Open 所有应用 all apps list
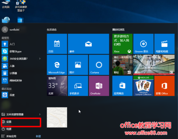 point(9,136)
